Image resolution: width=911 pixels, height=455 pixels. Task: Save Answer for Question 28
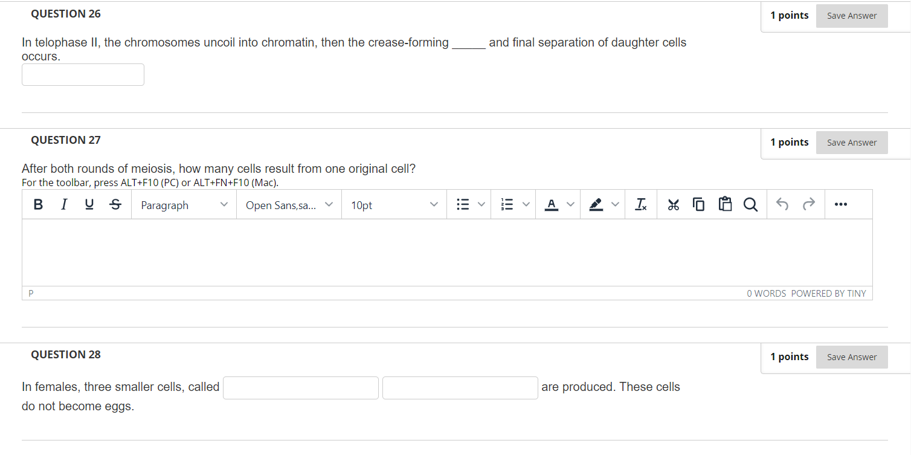852,357
